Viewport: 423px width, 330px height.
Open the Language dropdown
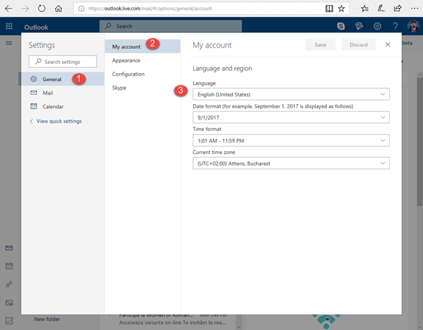pyautogui.click(x=291, y=95)
